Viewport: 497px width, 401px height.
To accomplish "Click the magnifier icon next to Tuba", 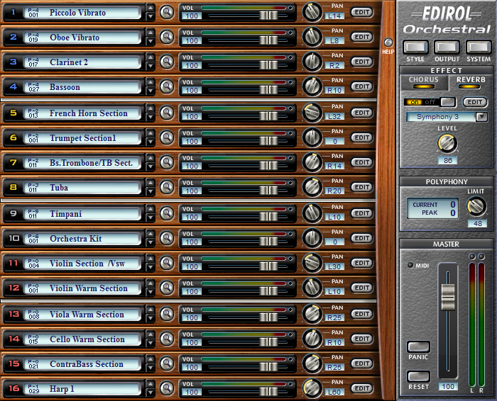I will (x=166, y=187).
